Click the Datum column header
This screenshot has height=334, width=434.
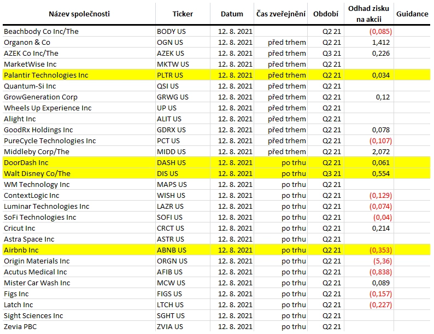click(232, 14)
